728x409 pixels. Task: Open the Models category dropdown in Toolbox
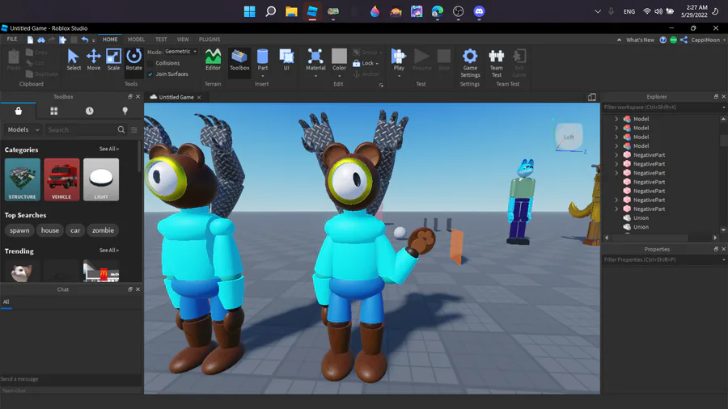click(x=23, y=129)
